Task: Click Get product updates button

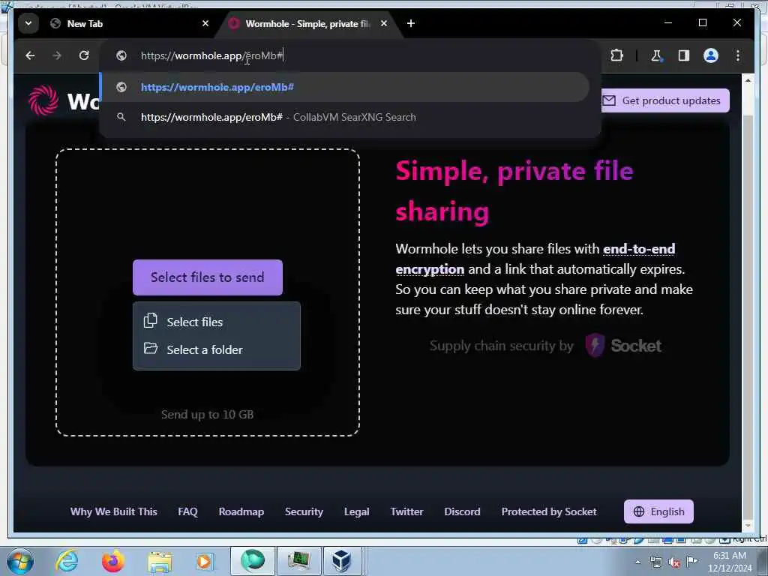Action: (665, 101)
